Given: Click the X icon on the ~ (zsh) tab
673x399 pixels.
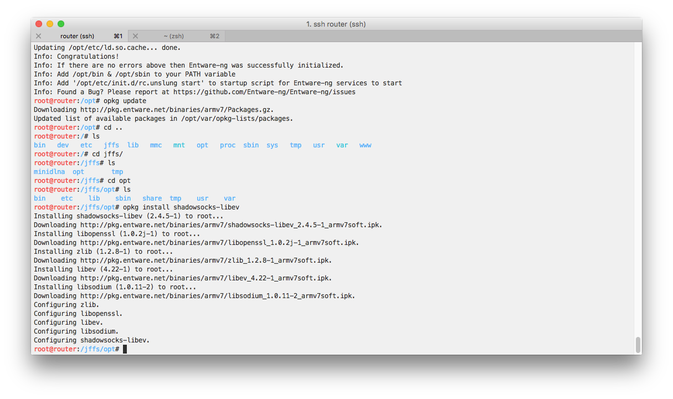Looking at the screenshot, I should [135, 35].
